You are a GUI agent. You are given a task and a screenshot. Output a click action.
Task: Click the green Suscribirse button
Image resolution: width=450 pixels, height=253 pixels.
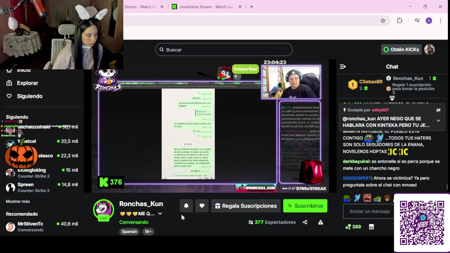point(305,206)
